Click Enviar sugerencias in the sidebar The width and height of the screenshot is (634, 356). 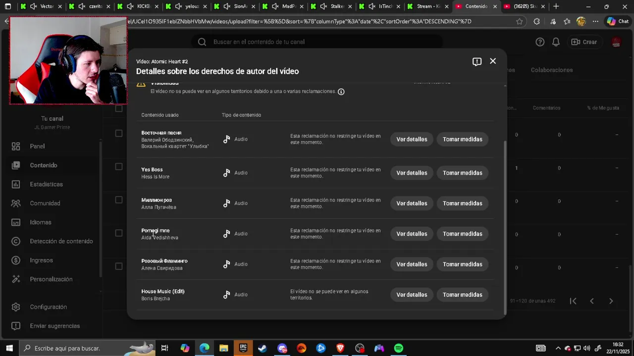coord(55,326)
